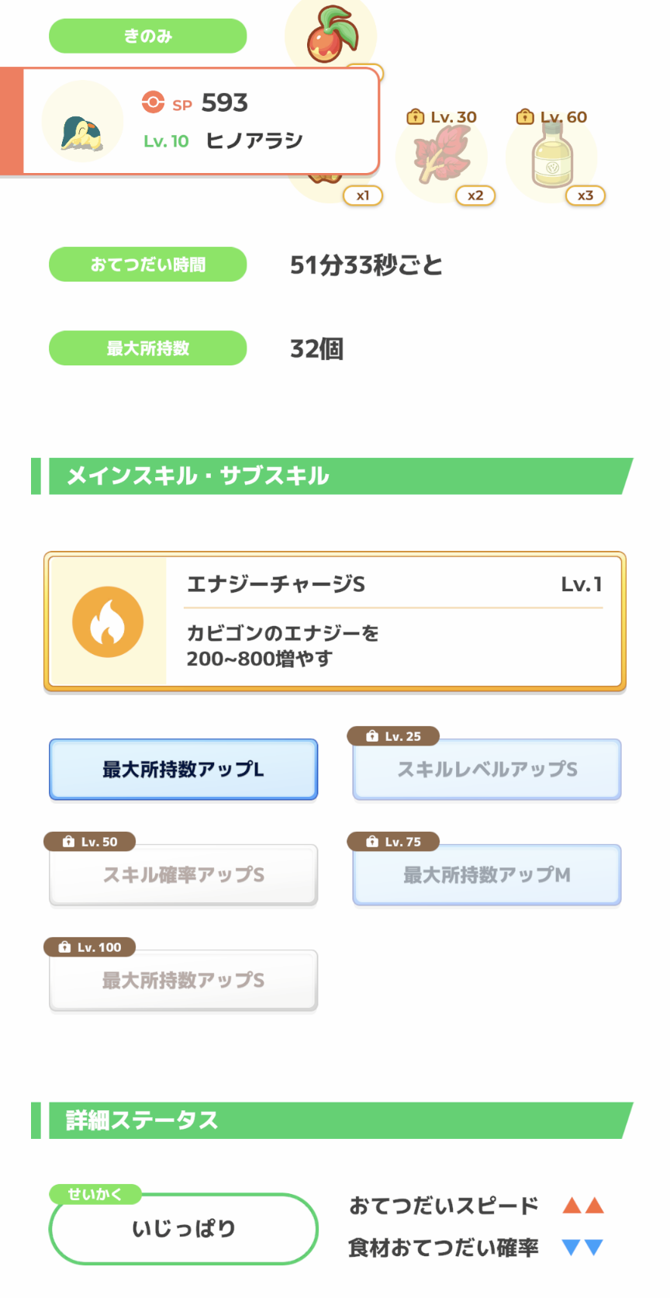The image size is (670, 1298).
Task: Select locked スキルレベルアップS sub skill
Action: (487, 769)
